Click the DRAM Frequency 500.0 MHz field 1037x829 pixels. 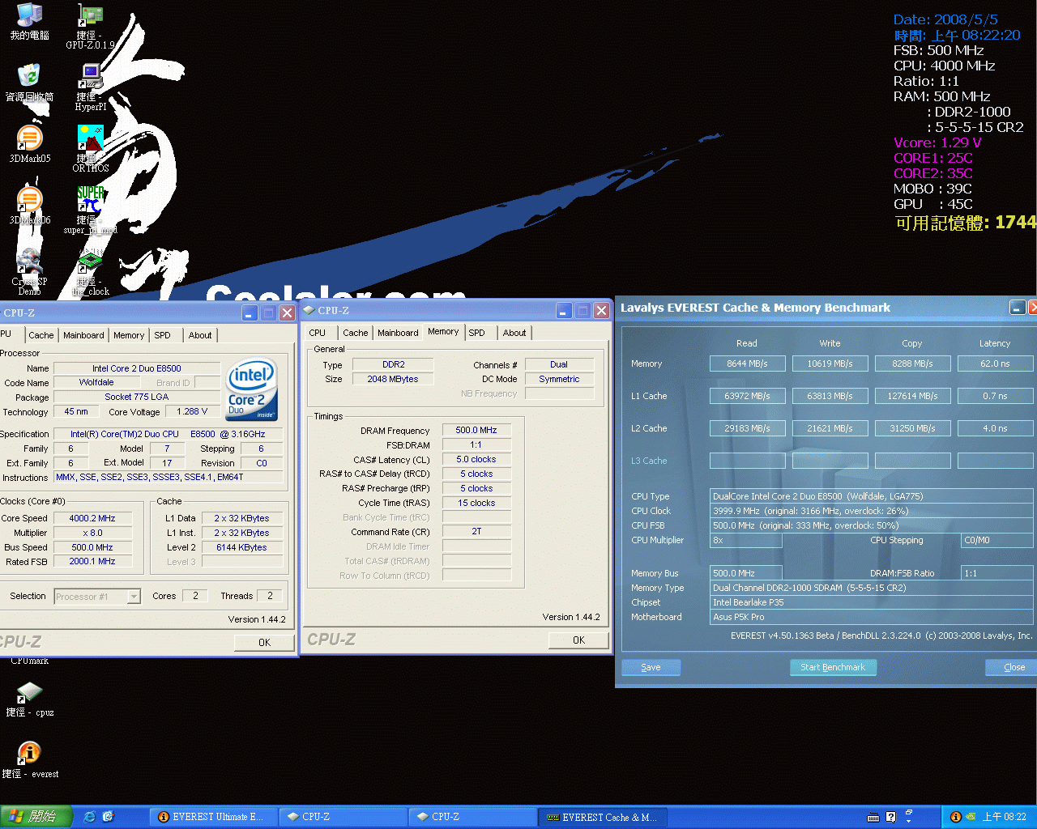click(x=476, y=431)
